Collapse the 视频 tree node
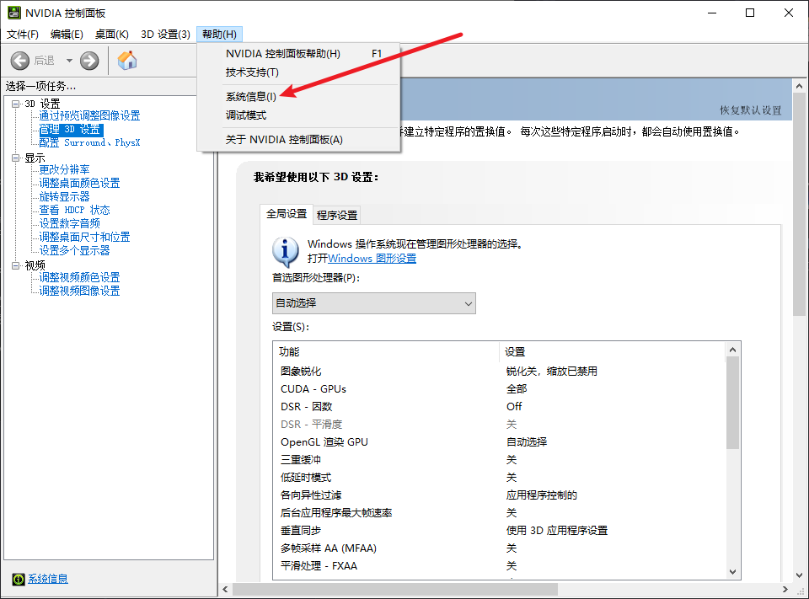Viewport: 809px width, 599px height. point(15,265)
